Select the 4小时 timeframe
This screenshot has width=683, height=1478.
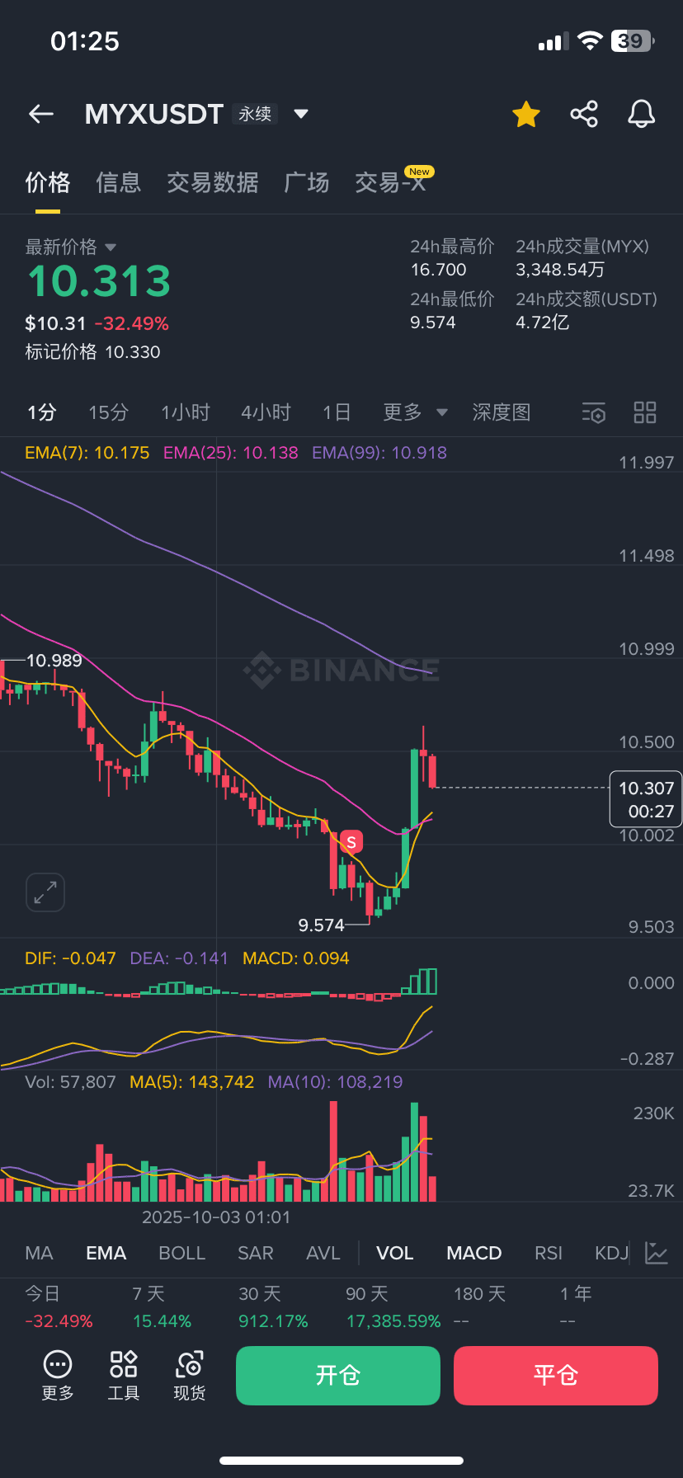tap(266, 412)
